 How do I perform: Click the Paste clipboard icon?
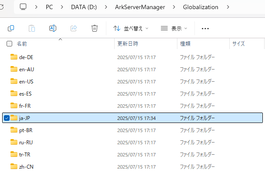click(x=32, y=28)
